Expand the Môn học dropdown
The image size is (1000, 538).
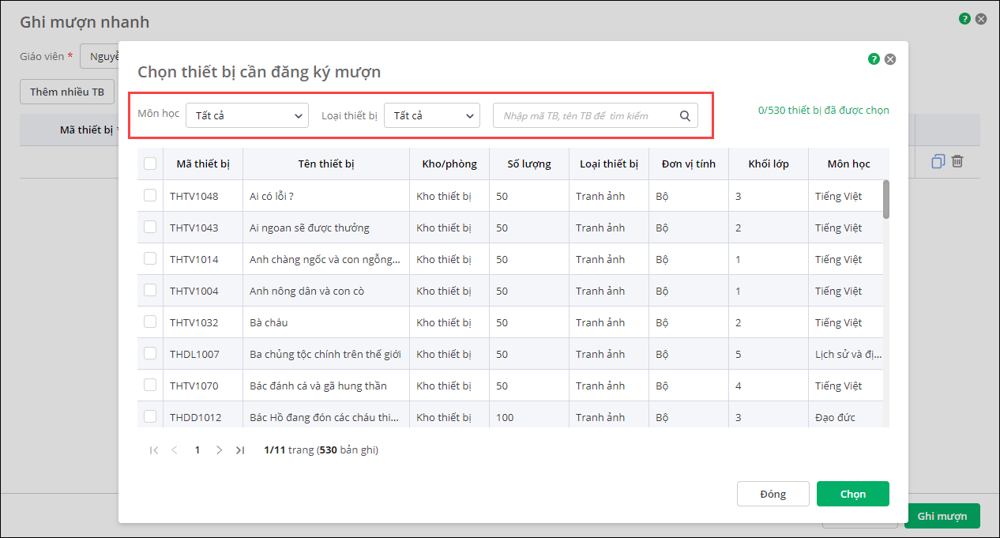[246, 115]
